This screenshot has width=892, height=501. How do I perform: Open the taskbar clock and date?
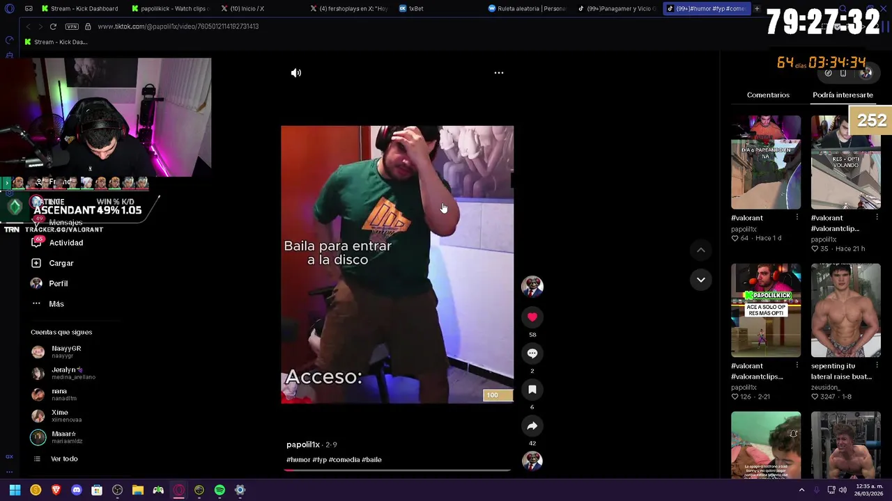point(867,490)
